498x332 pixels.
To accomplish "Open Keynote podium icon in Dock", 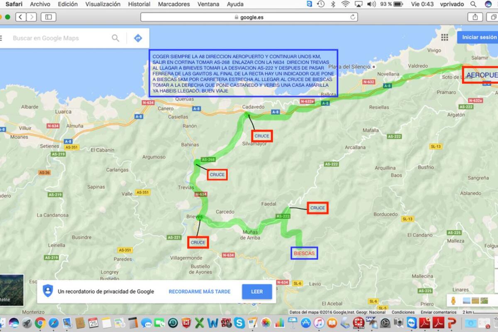I will point(293,323).
